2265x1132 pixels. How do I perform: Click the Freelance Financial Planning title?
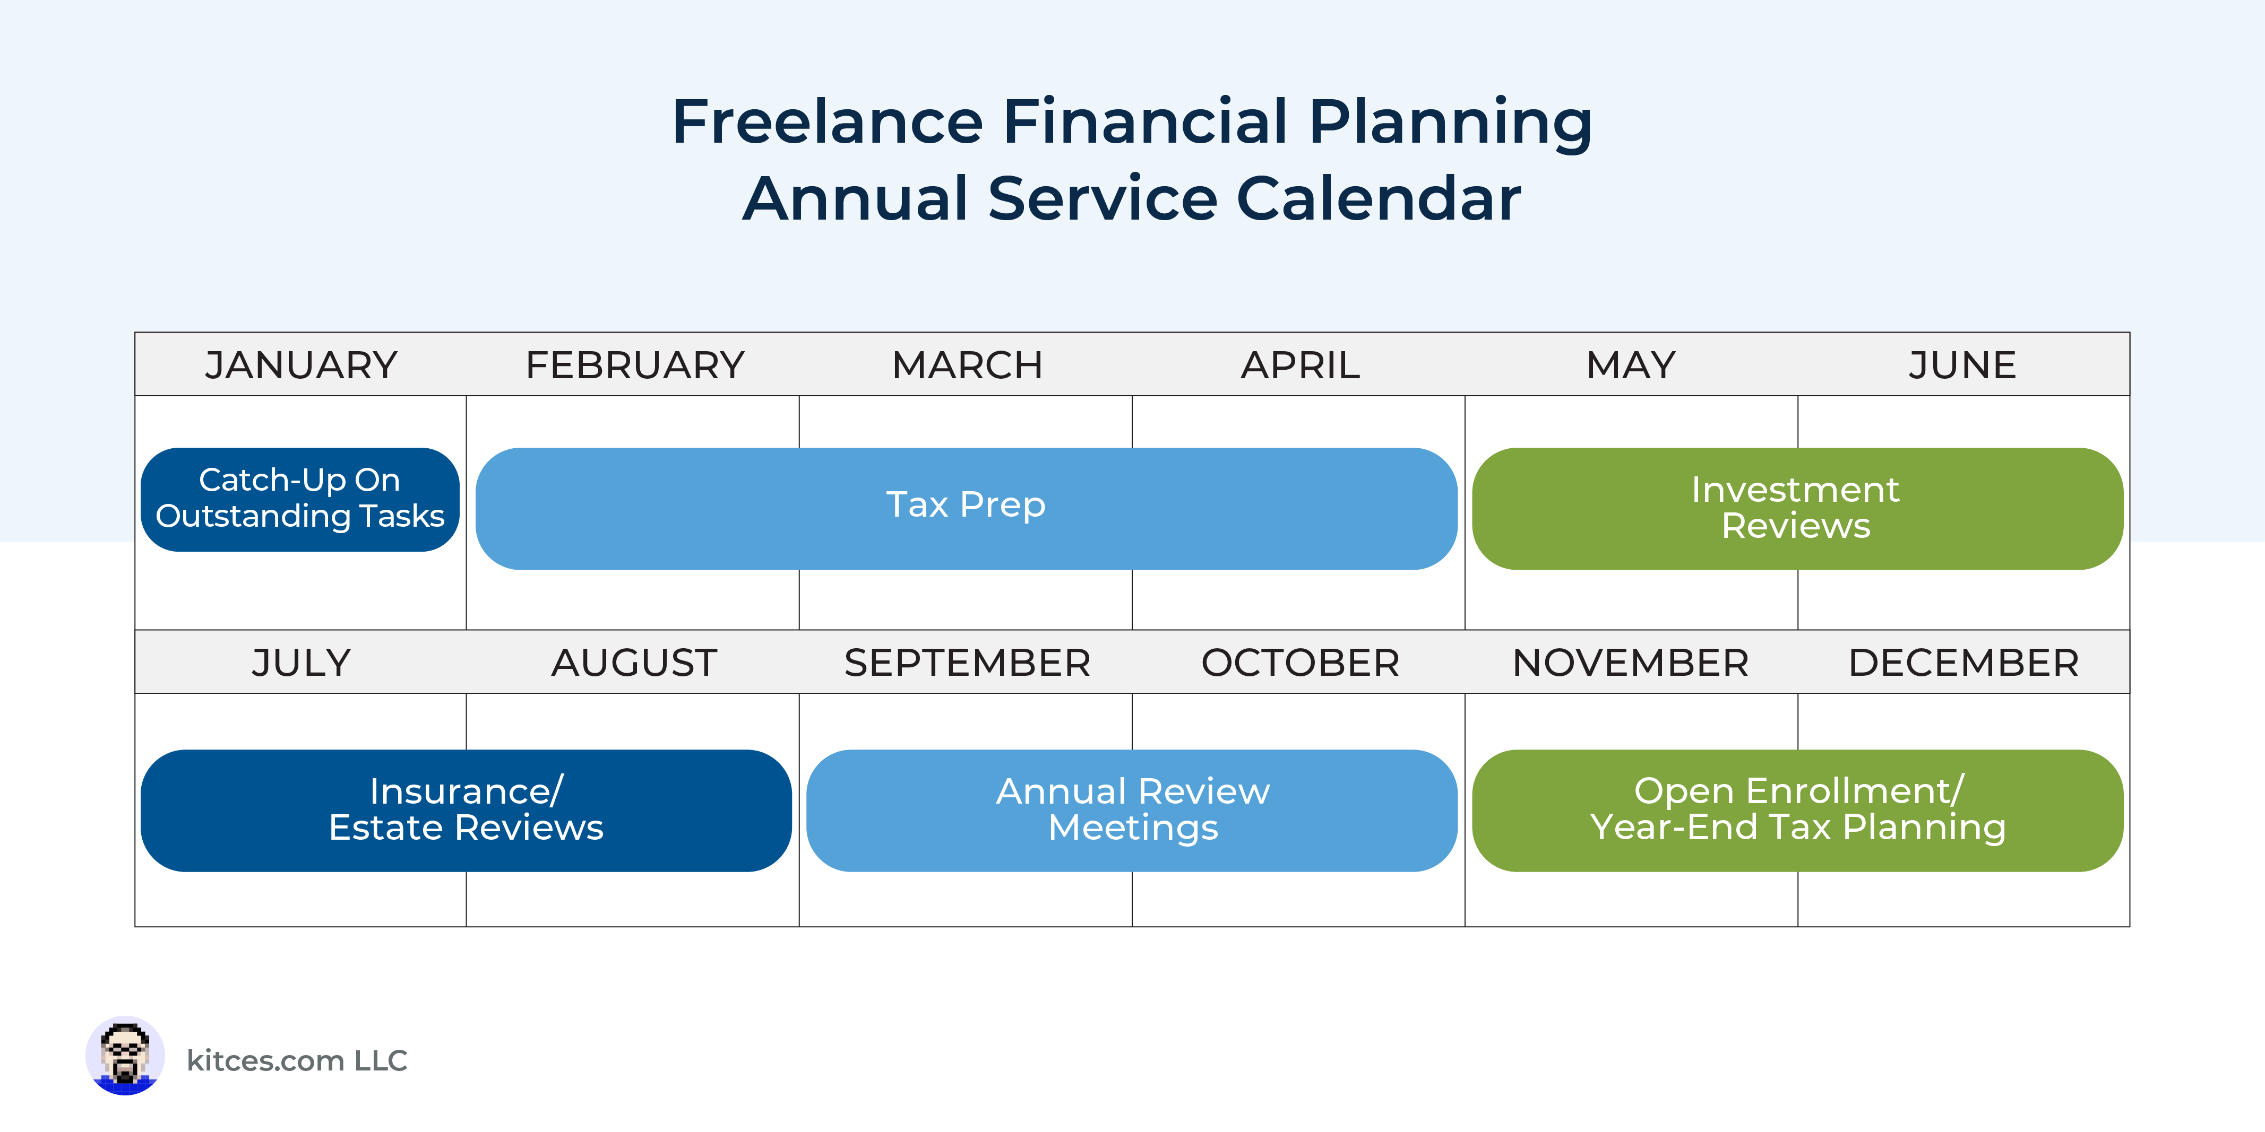[x=1132, y=122]
